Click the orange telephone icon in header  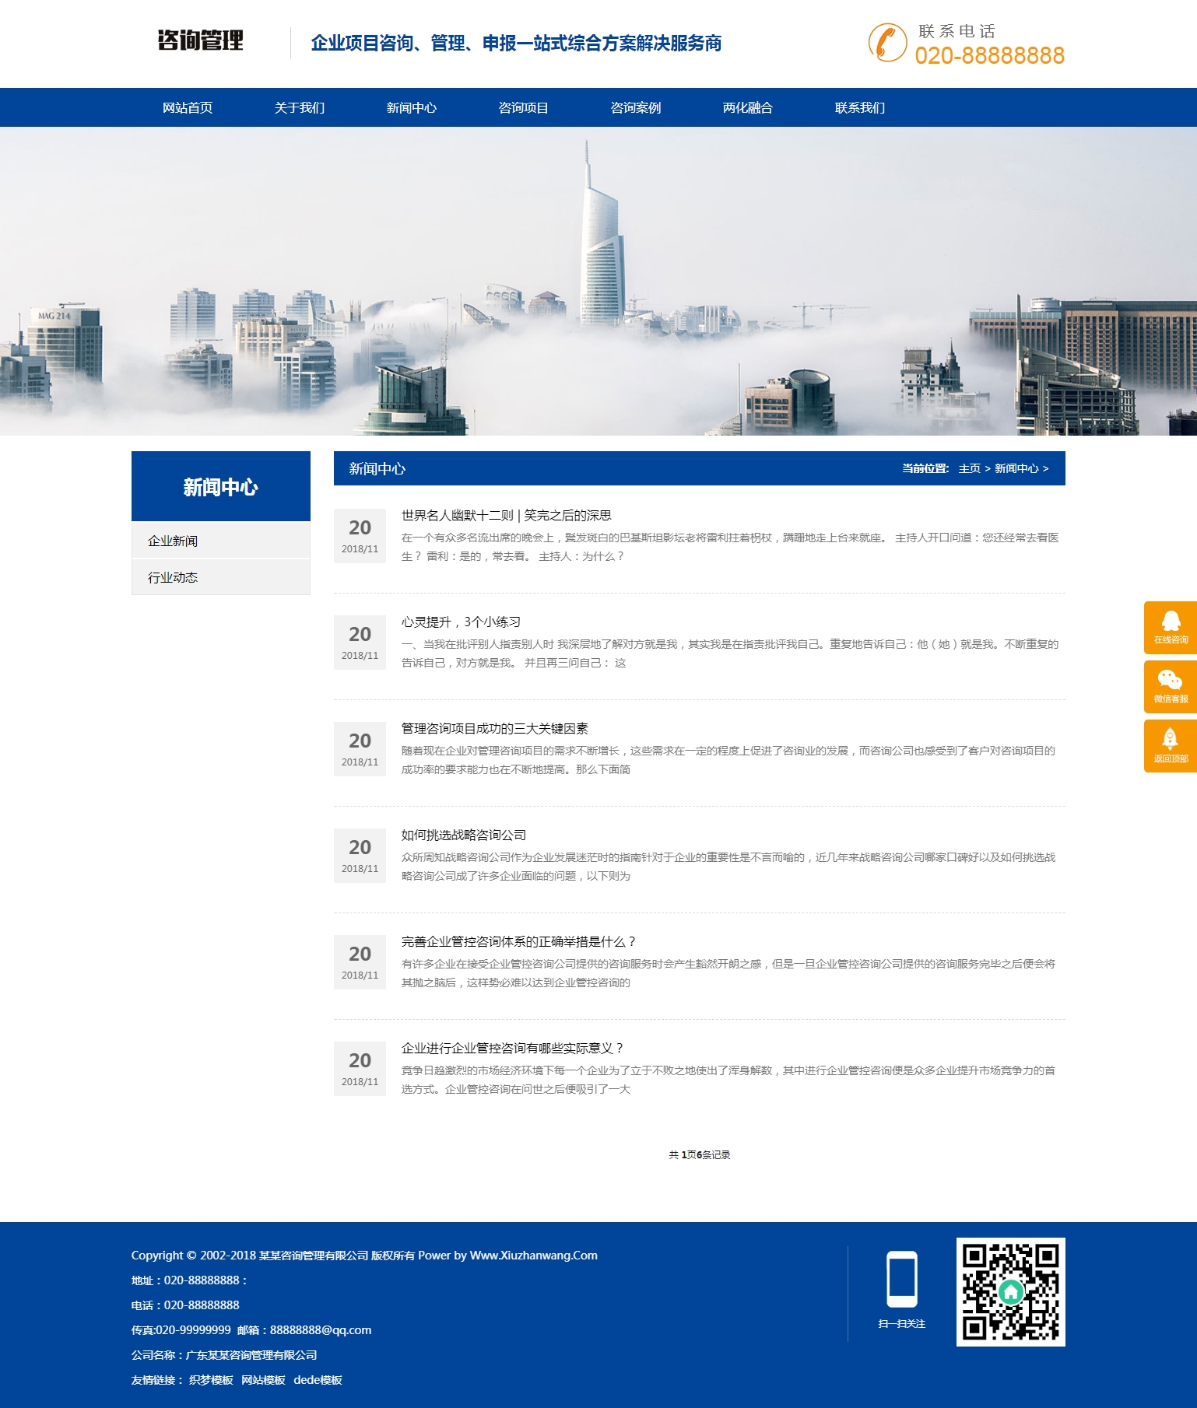[887, 42]
